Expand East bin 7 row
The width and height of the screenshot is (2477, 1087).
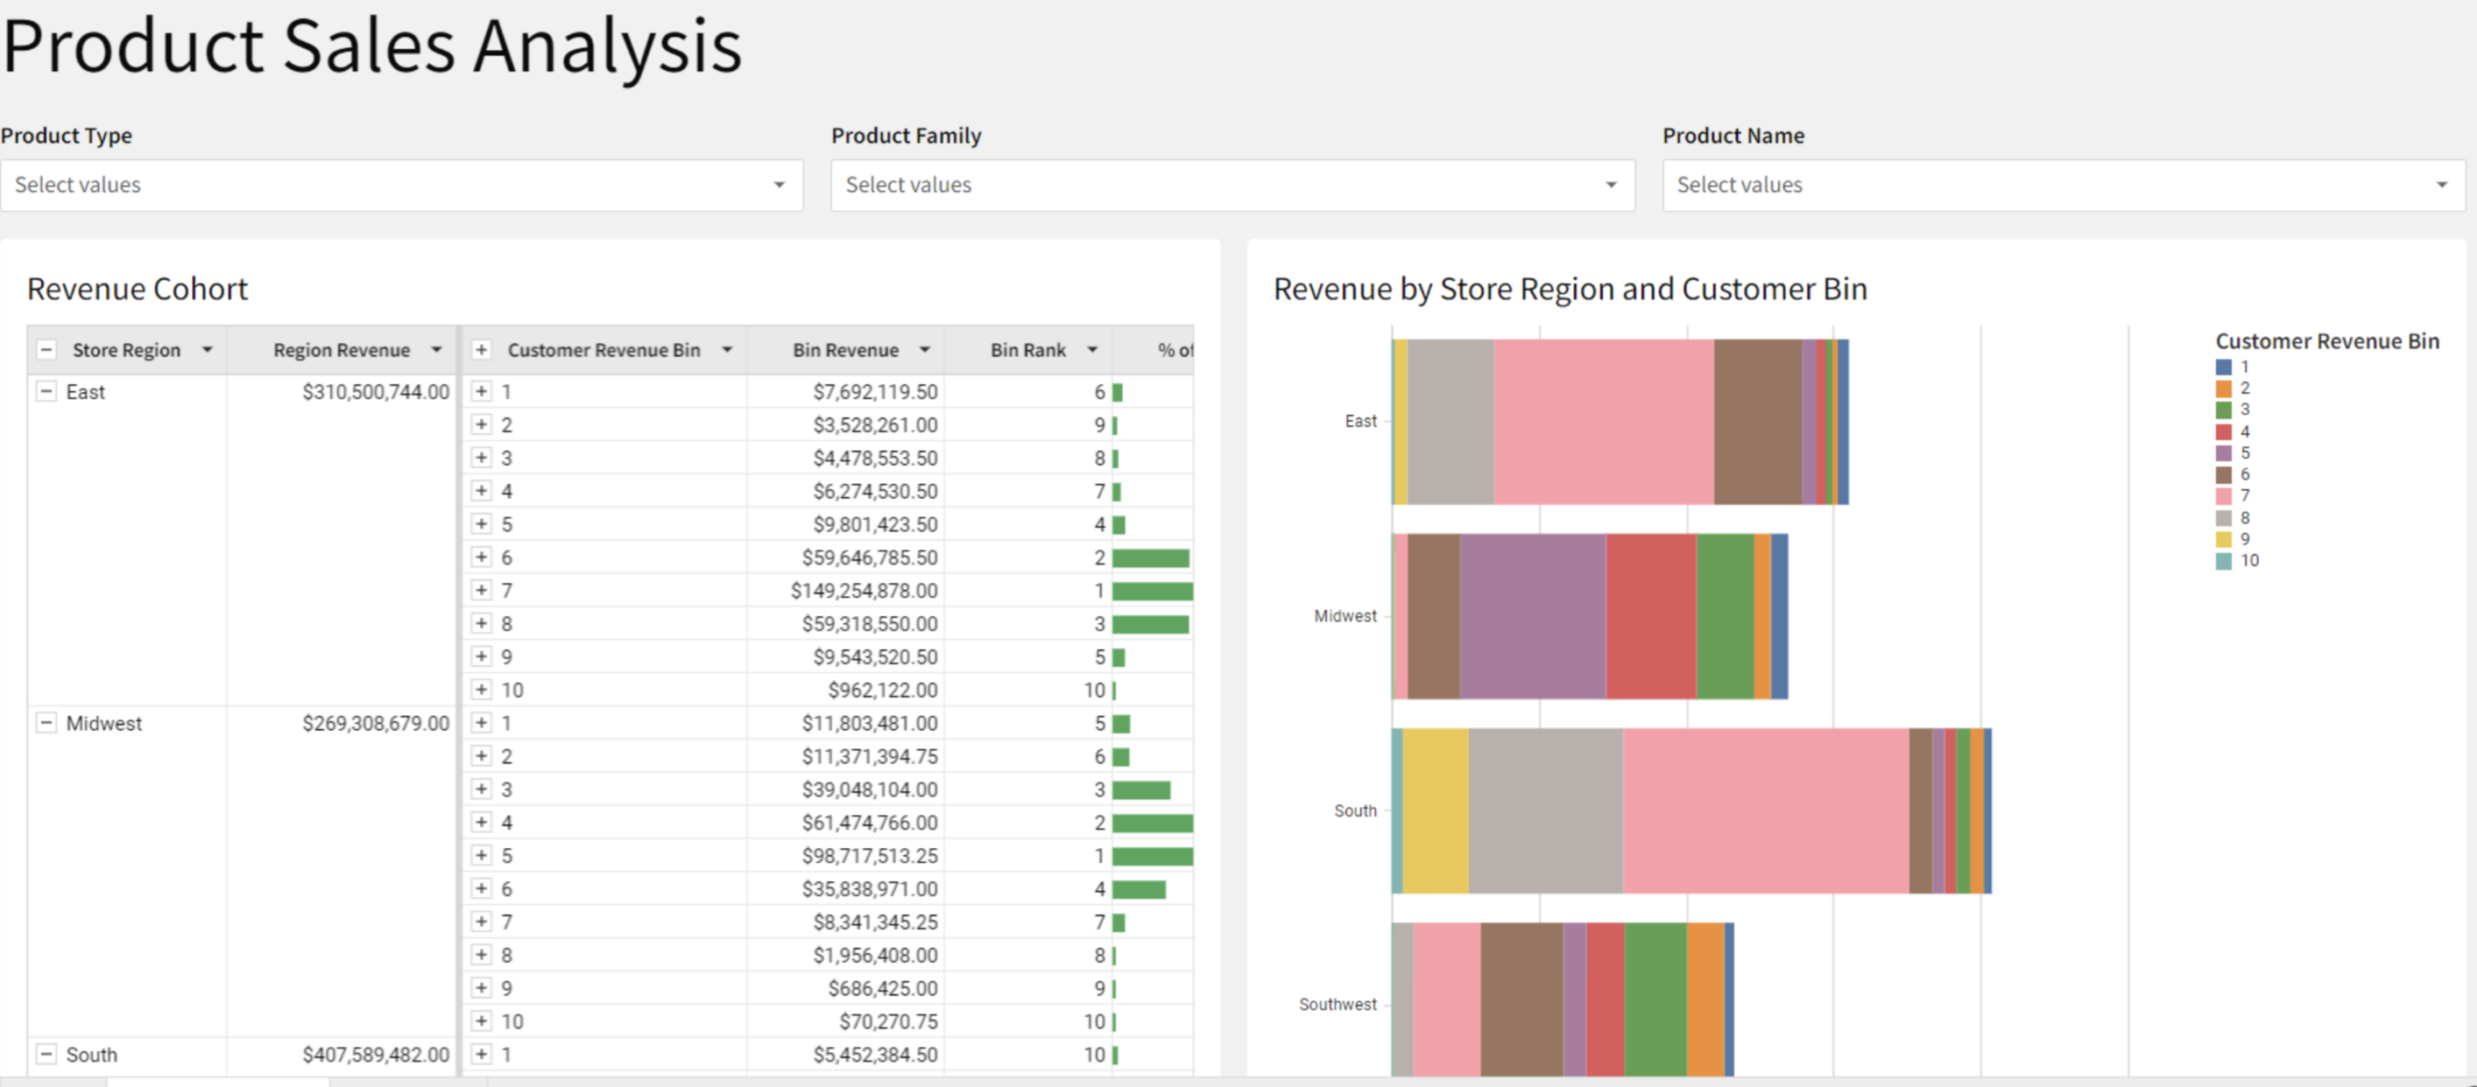coord(482,590)
